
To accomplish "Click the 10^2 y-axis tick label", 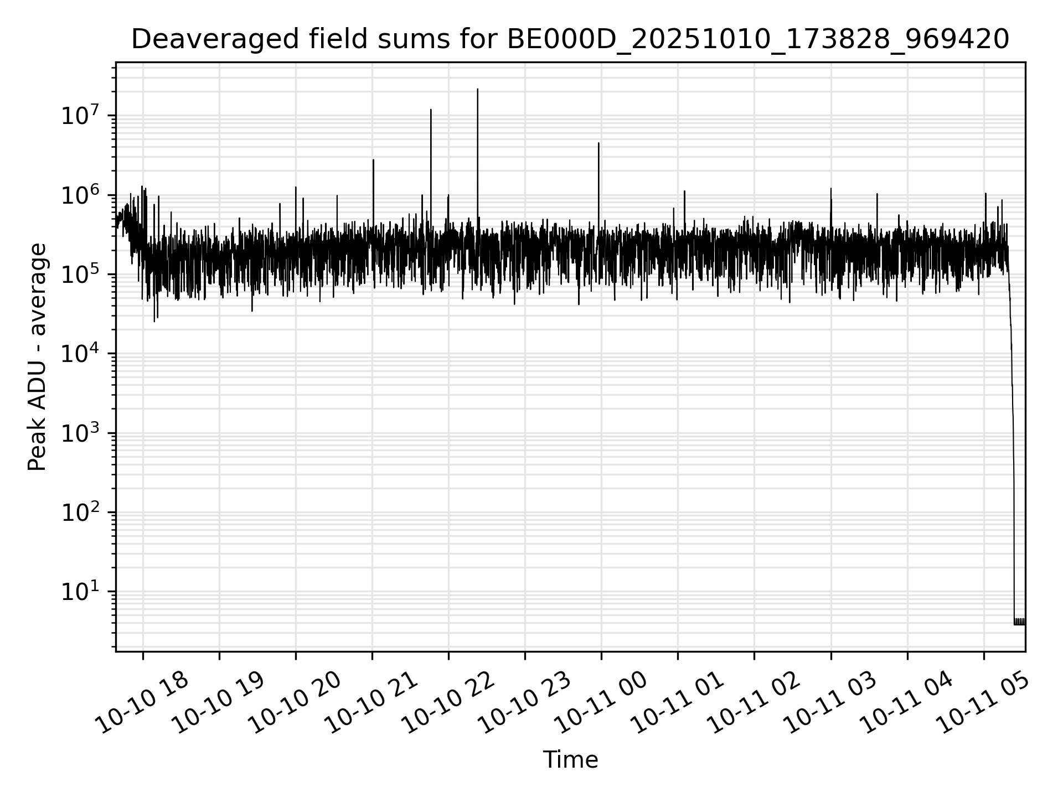I will [82, 512].
